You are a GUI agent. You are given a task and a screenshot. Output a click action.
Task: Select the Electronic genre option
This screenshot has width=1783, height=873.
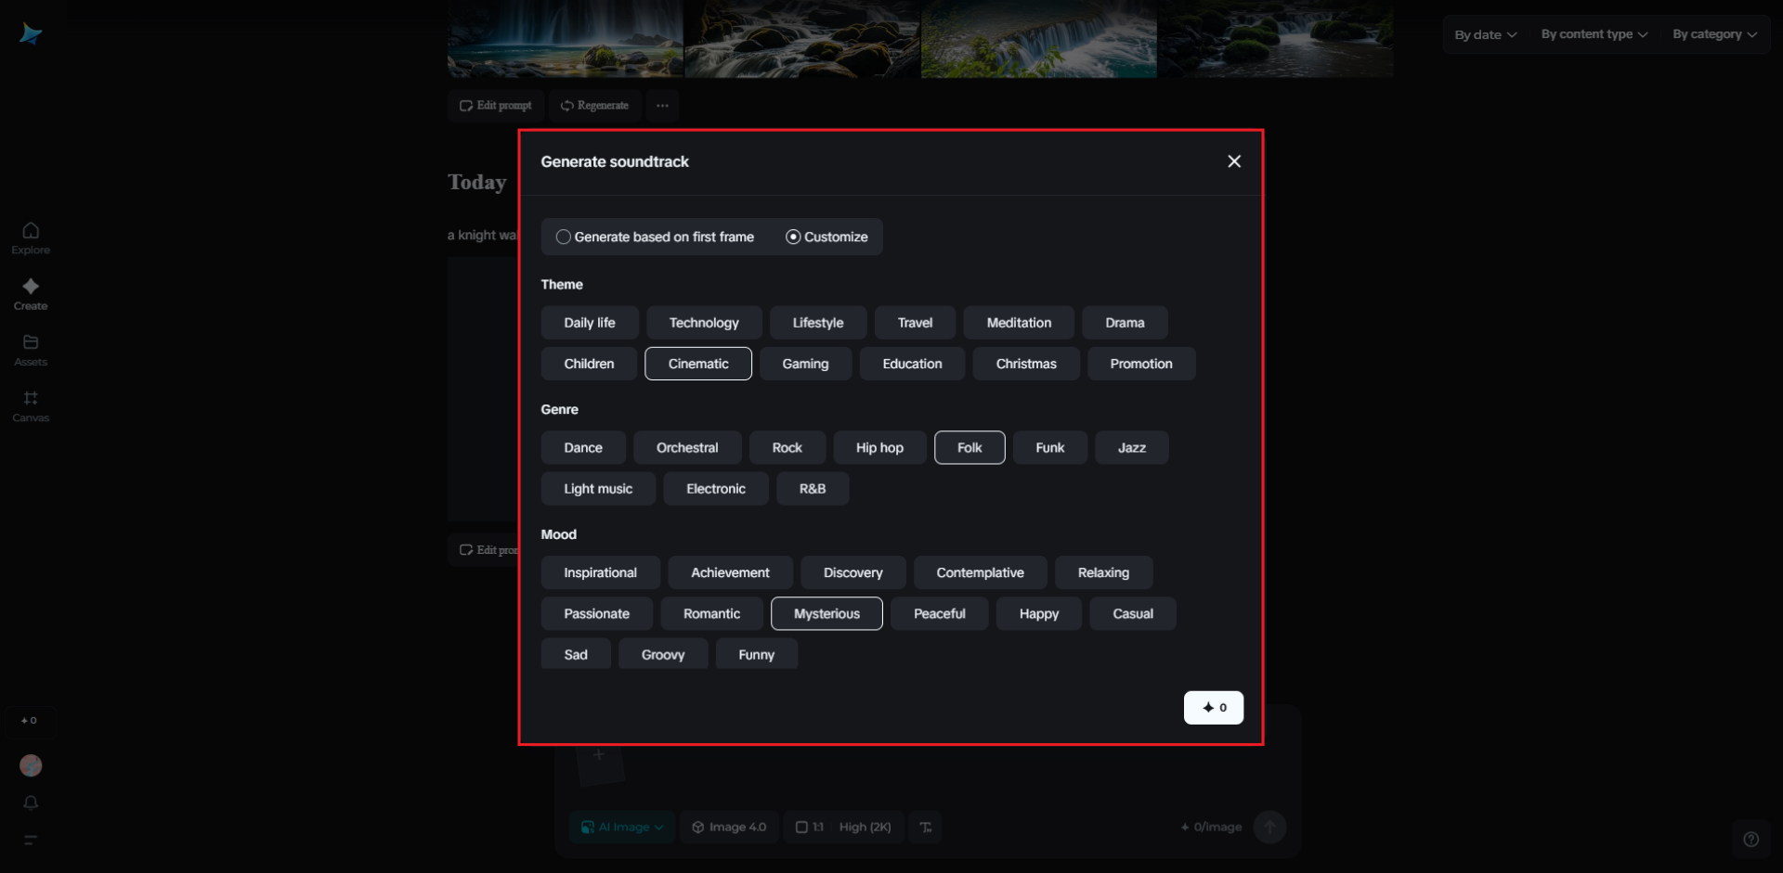coord(715,489)
